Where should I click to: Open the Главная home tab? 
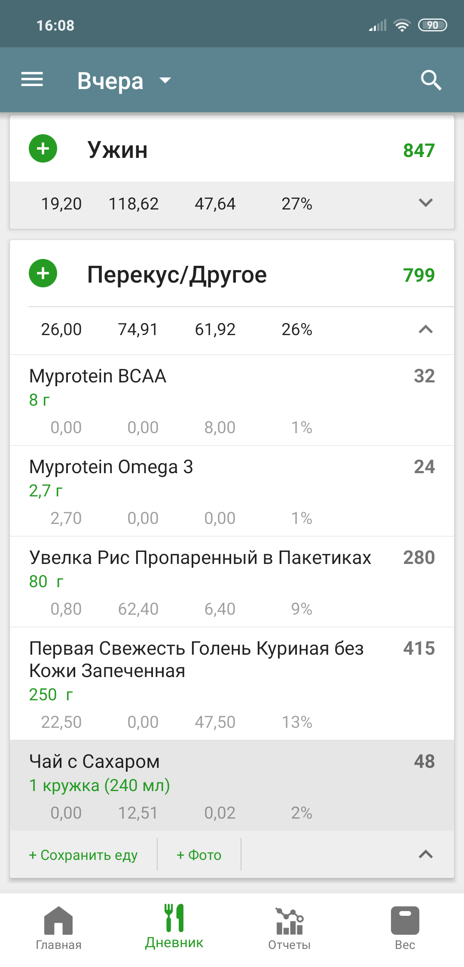pyautogui.click(x=58, y=926)
